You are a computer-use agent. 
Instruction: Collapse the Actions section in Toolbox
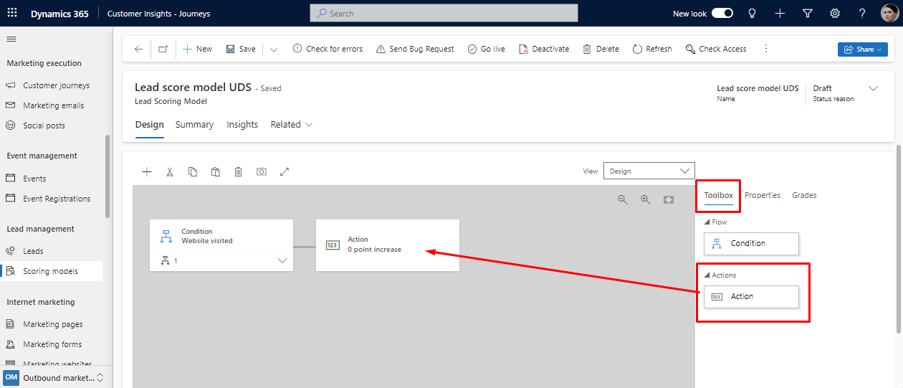click(x=707, y=275)
